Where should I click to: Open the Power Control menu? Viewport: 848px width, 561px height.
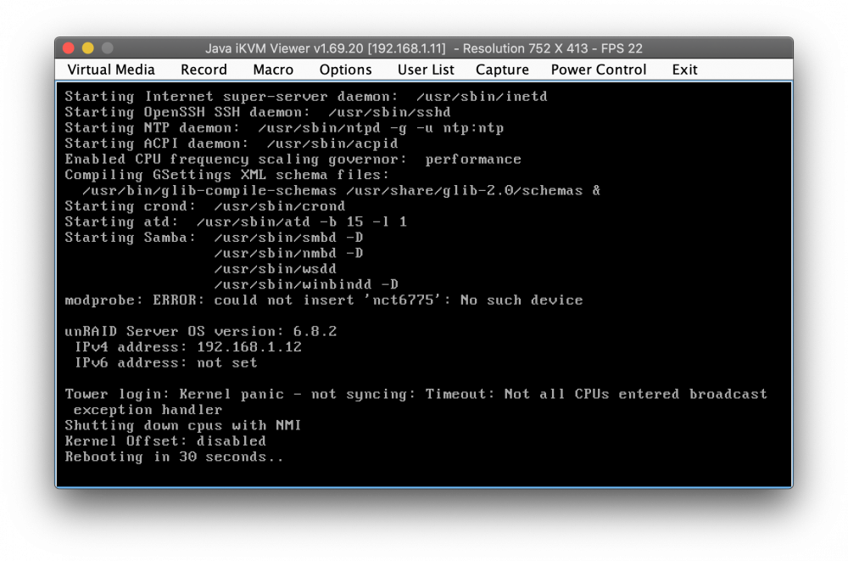[x=598, y=70]
